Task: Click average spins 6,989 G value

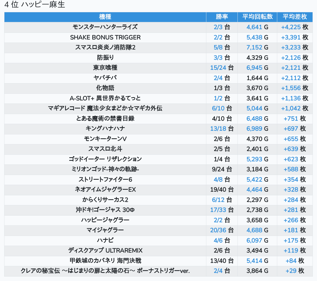Action: [x=257, y=129]
